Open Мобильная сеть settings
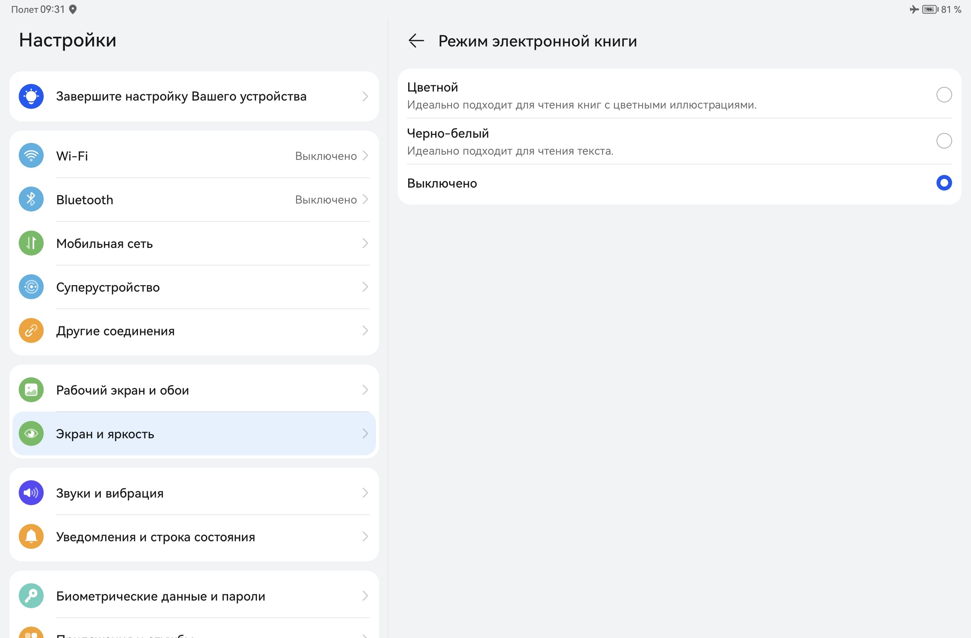This screenshot has height=638, width=971. [194, 243]
